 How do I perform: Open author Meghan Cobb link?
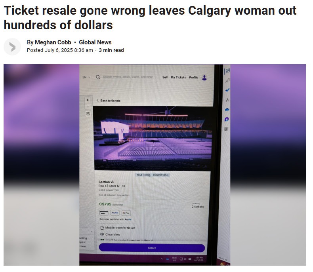(x=53, y=42)
